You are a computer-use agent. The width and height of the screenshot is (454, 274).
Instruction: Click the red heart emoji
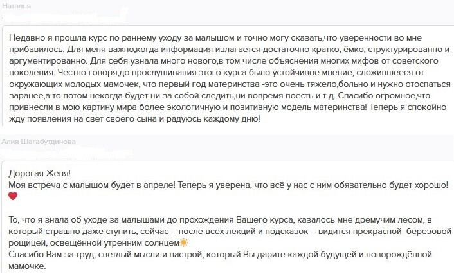(x=12, y=197)
